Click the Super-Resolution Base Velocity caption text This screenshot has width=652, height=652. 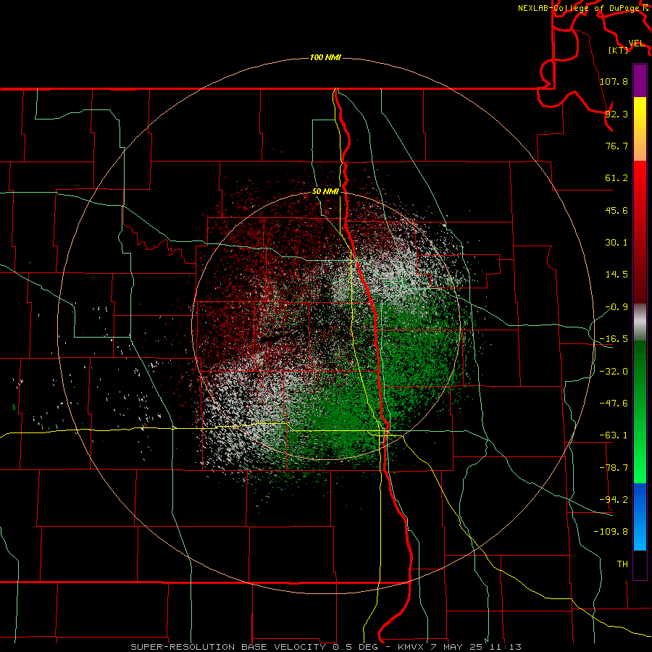click(326, 647)
